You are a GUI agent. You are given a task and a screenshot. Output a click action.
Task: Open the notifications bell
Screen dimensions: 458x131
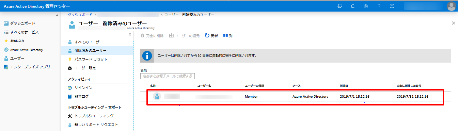tap(353, 6)
